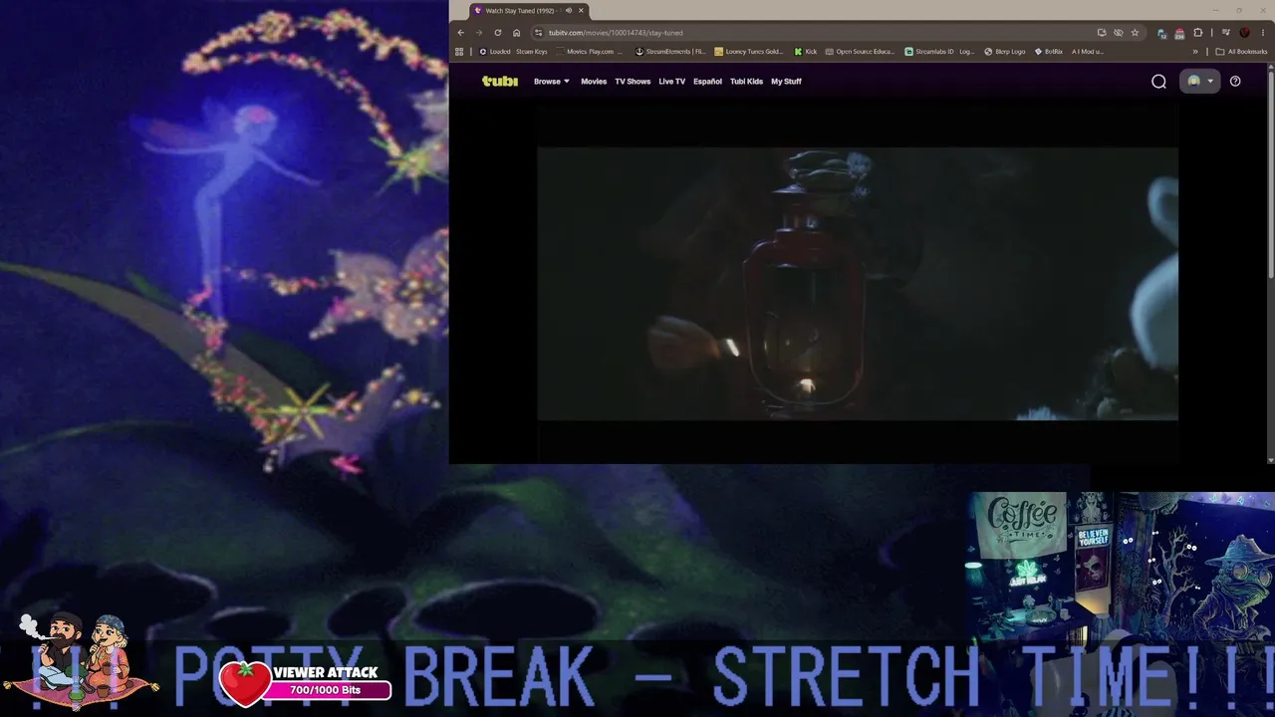Viewport: 1275px width, 717px height.
Task: Open My Stuff in Tubi nav
Action: pyautogui.click(x=786, y=82)
